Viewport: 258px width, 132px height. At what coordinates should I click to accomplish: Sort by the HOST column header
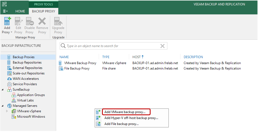point(136,57)
